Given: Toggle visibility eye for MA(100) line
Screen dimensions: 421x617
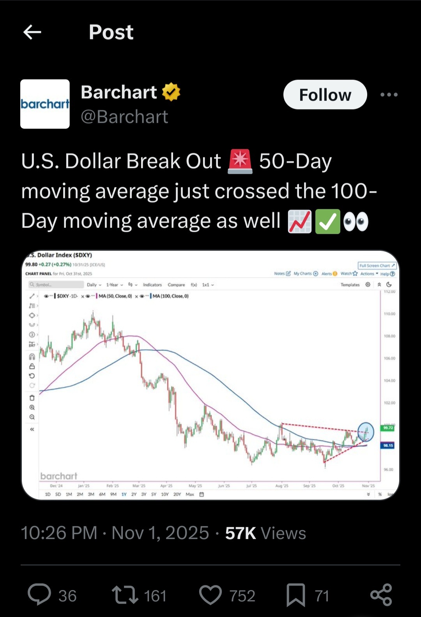Looking at the screenshot, I should click(x=142, y=296).
